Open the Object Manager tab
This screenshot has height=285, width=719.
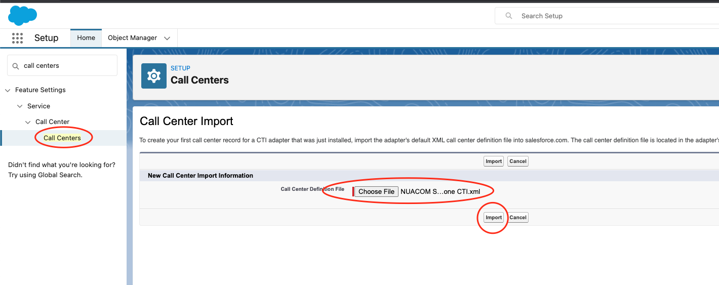(133, 38)
